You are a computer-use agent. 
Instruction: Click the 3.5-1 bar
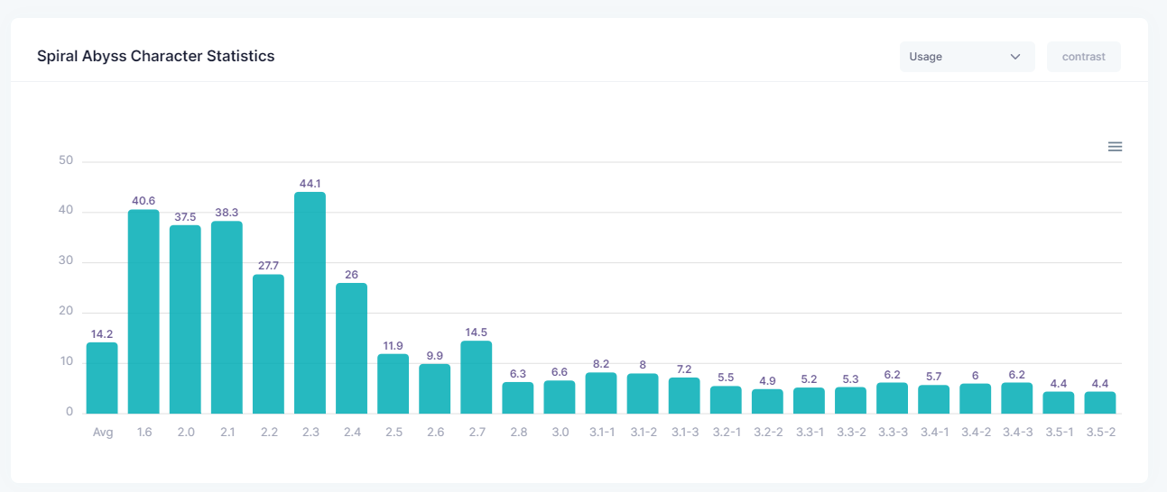(1058, 403)
